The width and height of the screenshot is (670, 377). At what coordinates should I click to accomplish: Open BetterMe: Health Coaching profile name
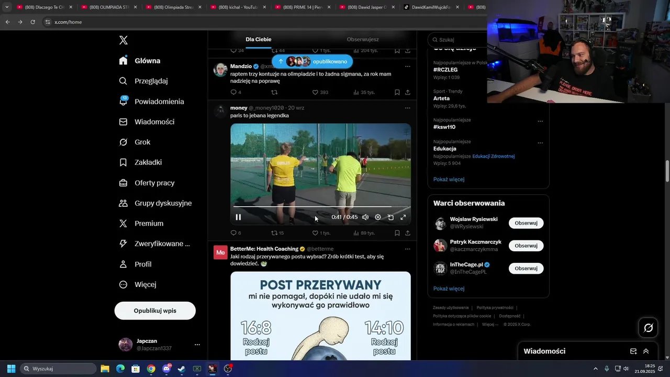(x=264, y=249)
